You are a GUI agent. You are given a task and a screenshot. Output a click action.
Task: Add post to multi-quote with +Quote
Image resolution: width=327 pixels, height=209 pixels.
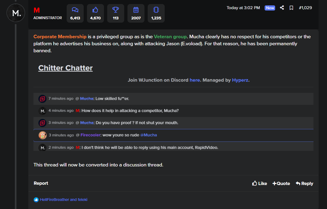(x=281, y=183)
